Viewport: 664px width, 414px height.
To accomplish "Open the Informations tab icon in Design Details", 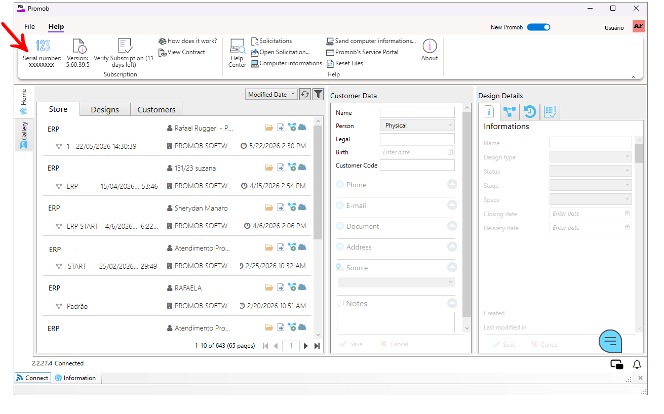I will coord(489,112).
